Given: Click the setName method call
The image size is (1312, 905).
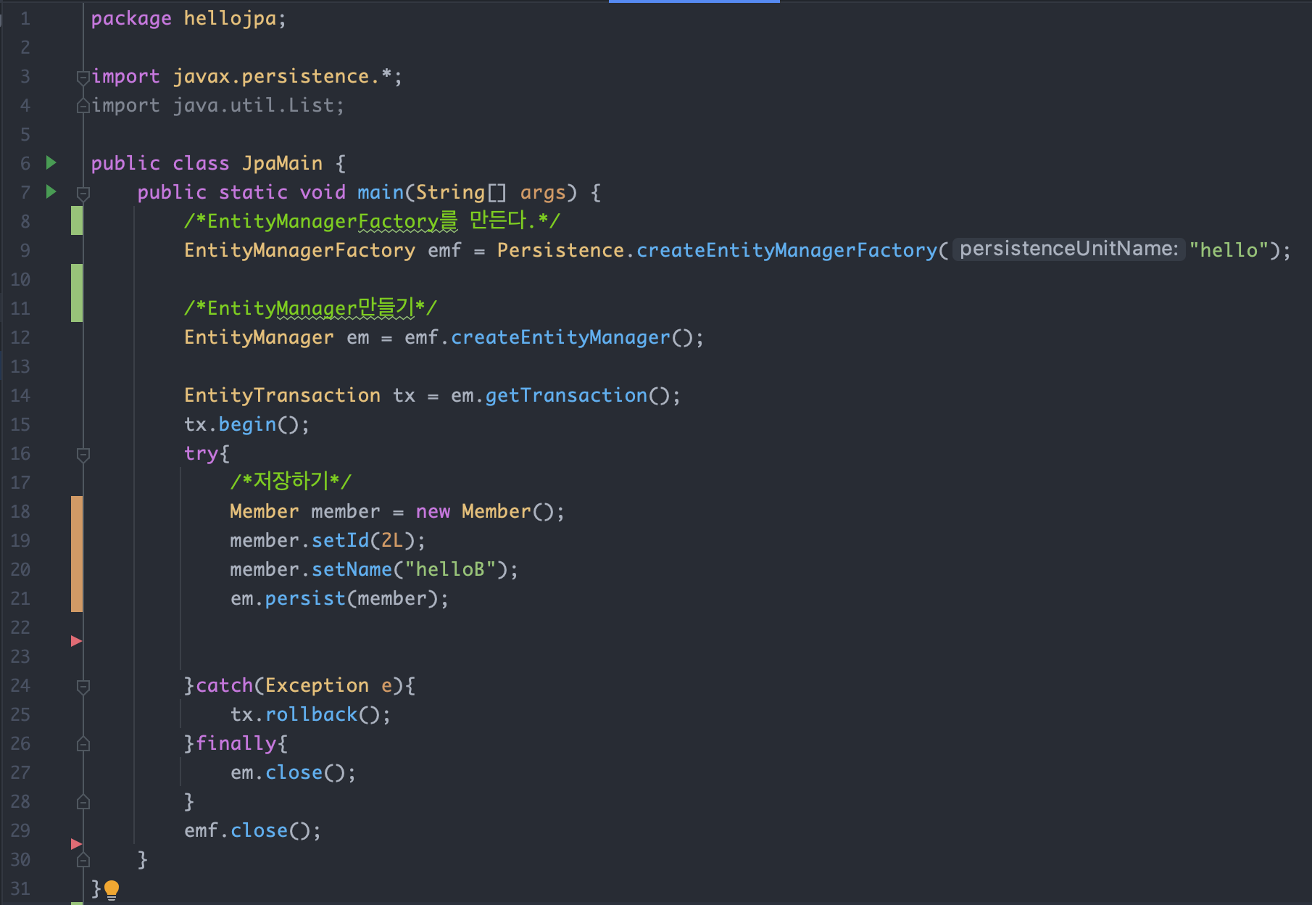Looking at the screenshot, I should pos(352,569).
